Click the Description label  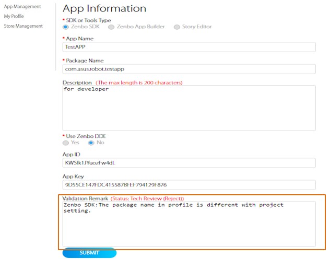click(x=77, y=83)
